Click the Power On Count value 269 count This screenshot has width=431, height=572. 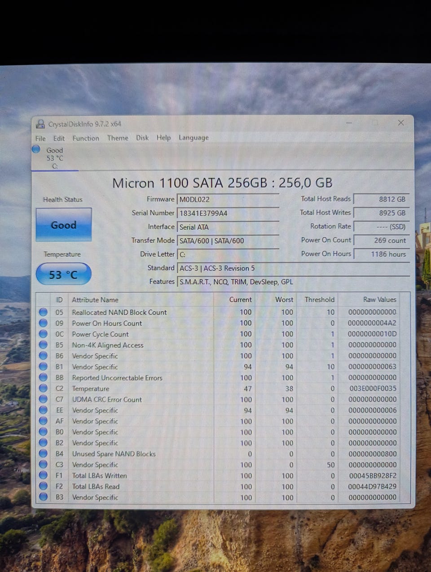click(381, 240)
